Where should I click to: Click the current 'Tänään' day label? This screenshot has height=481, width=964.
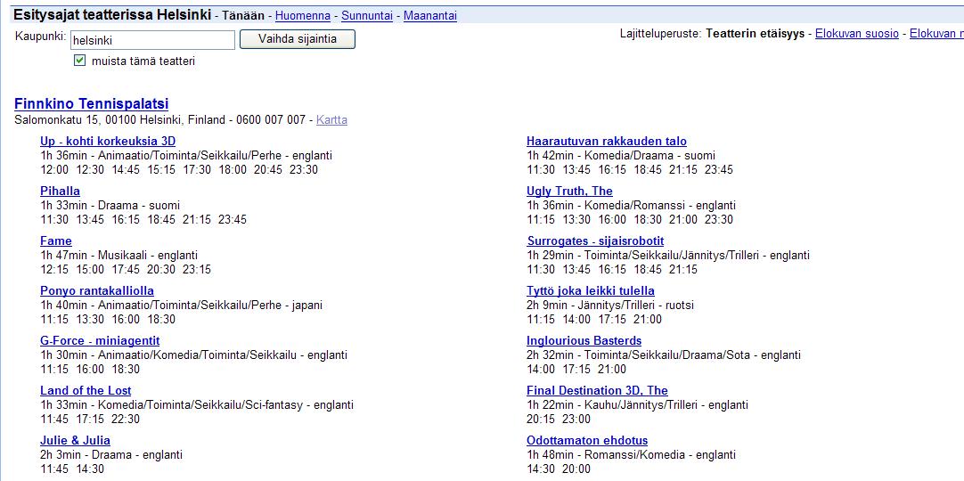(243, 15)
